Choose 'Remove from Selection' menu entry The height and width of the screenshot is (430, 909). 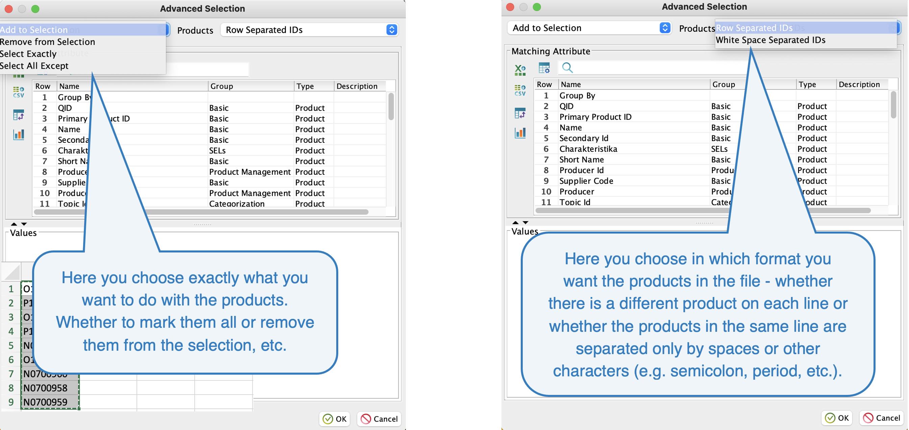pos(83,42)
